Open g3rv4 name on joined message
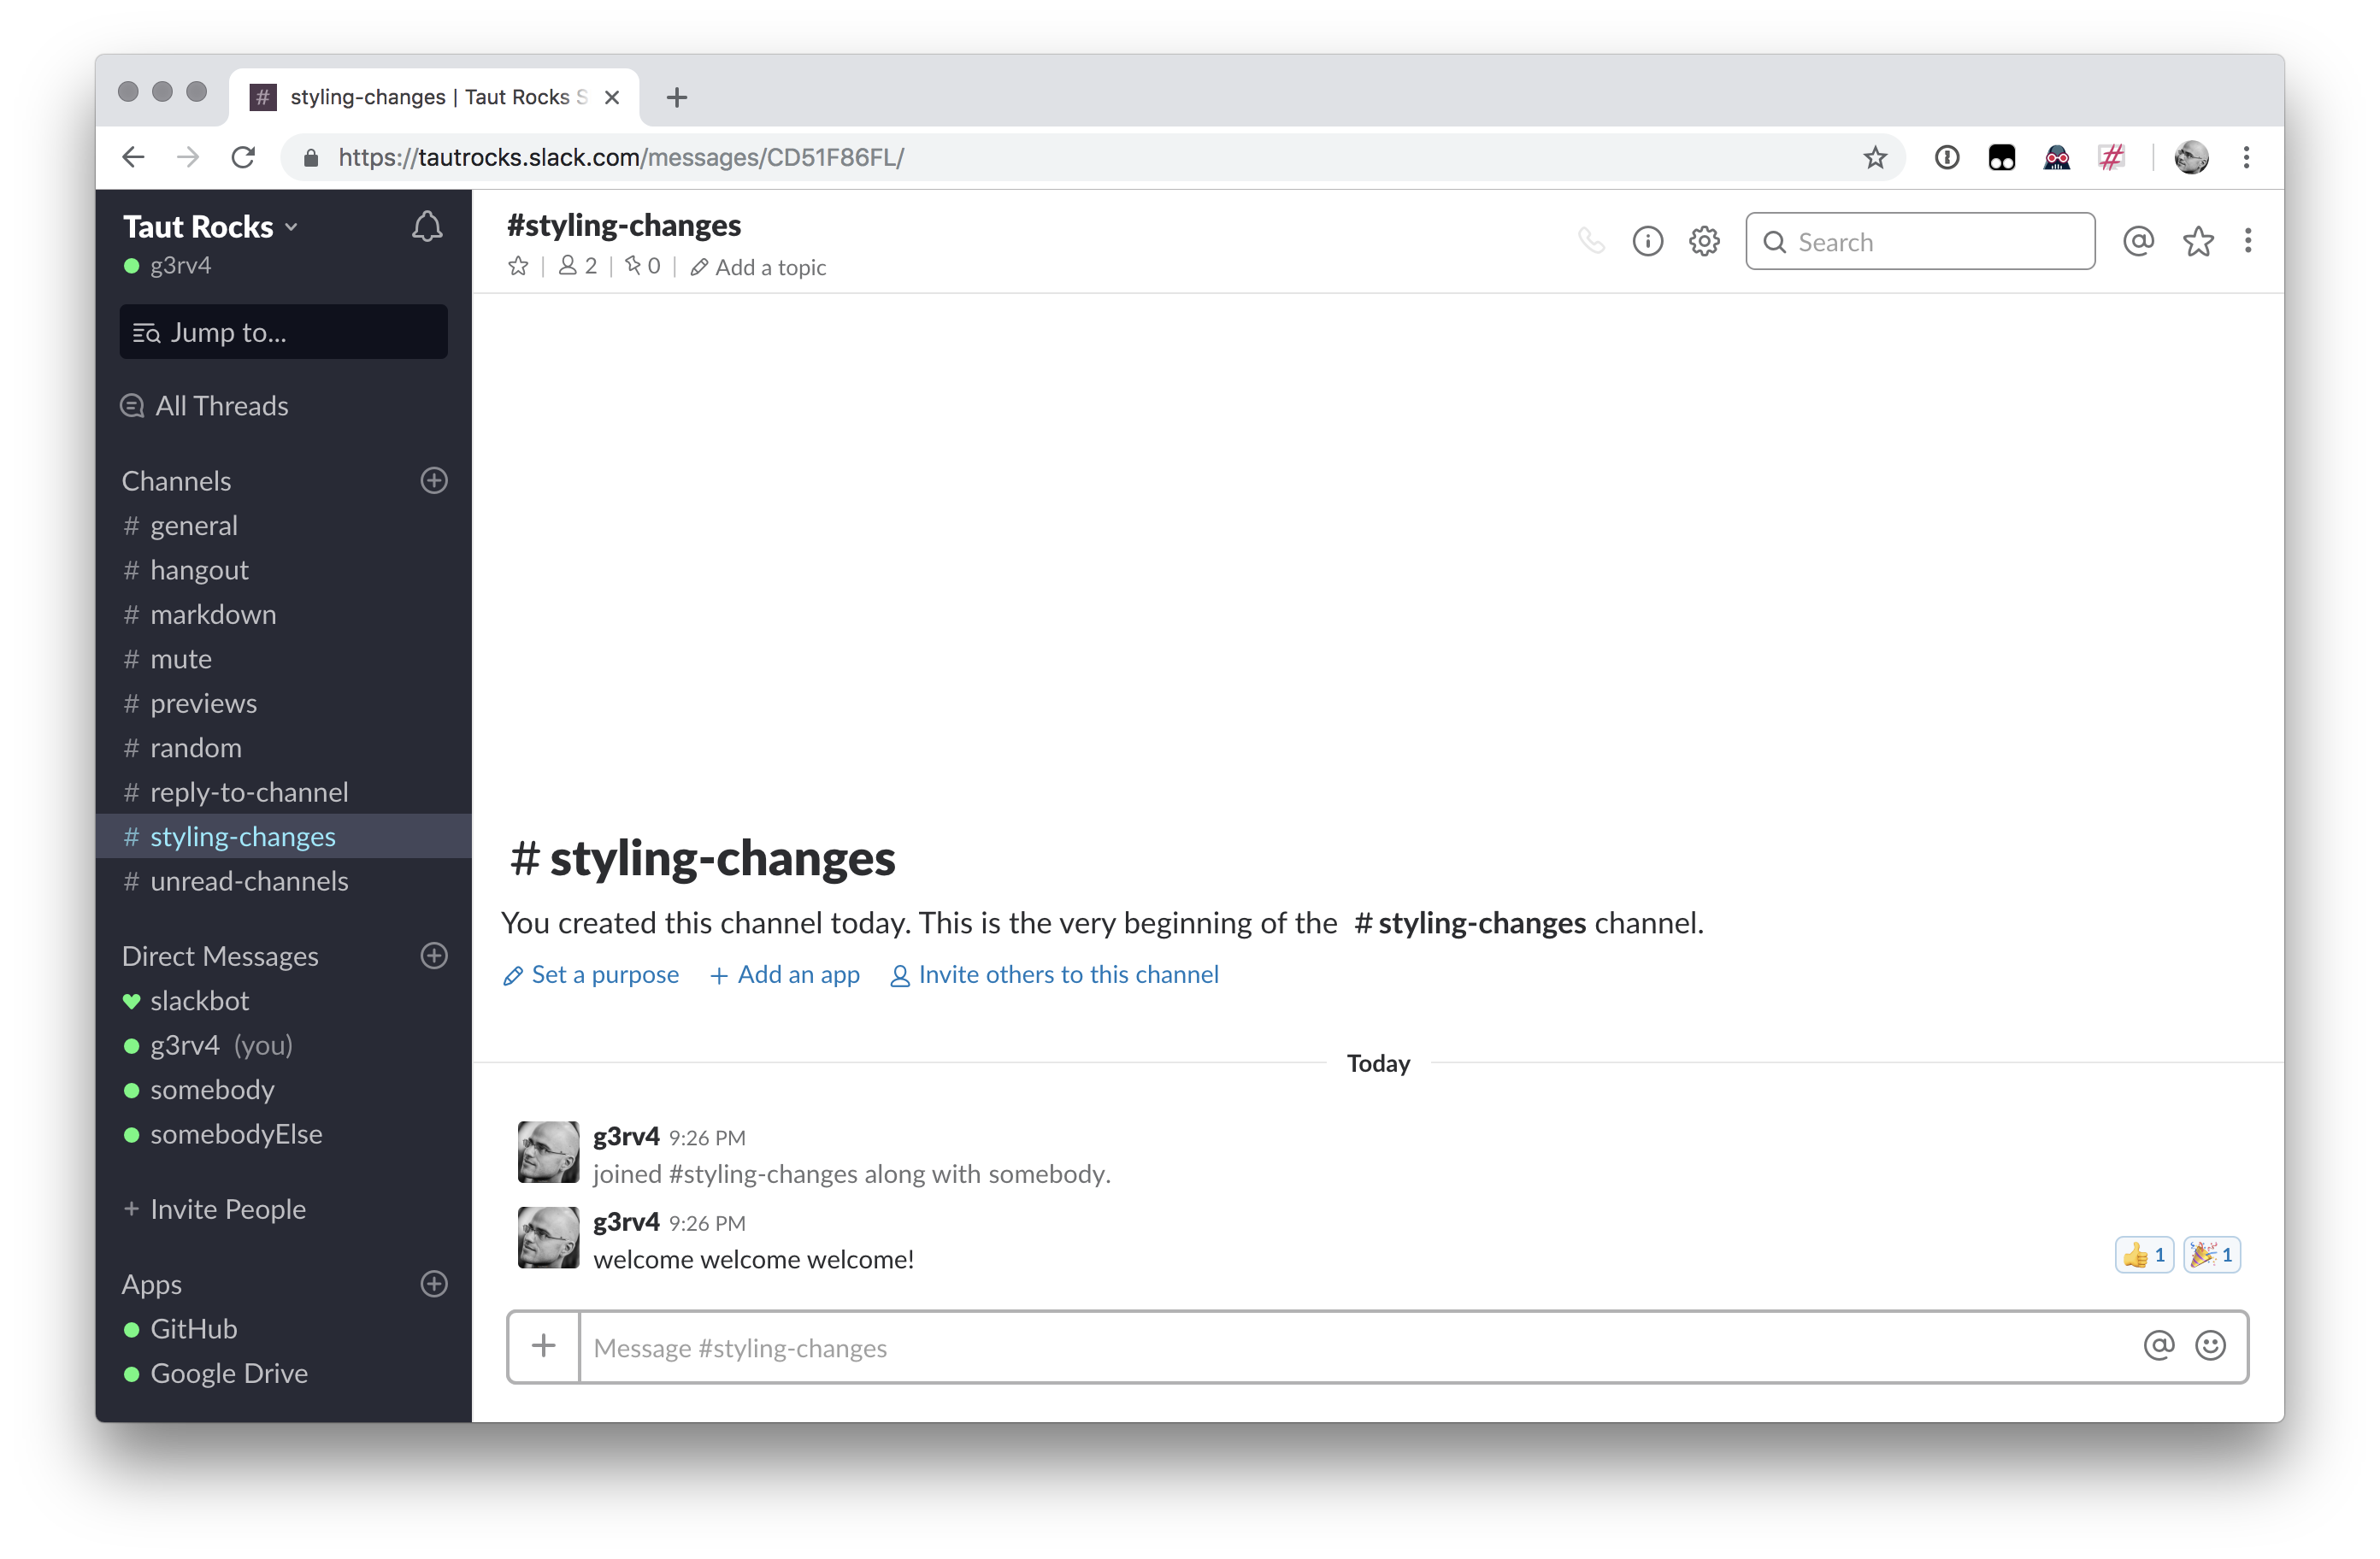 tap(626, 1137)
